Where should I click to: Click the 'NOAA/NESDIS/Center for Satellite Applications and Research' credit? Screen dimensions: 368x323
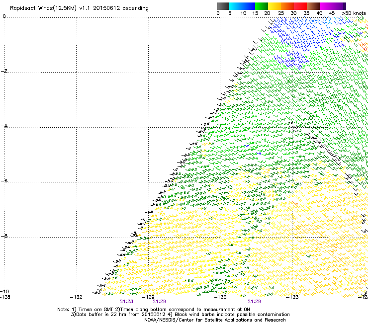pos(215,320)
